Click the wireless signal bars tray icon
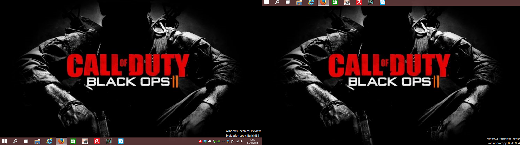Screen dimensions: 520x145 pos(237,141)
